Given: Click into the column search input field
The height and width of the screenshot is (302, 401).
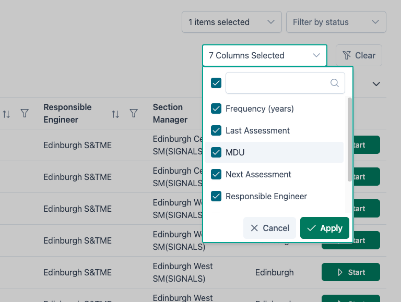Looking at the screenshot, I should pos(277,83).
